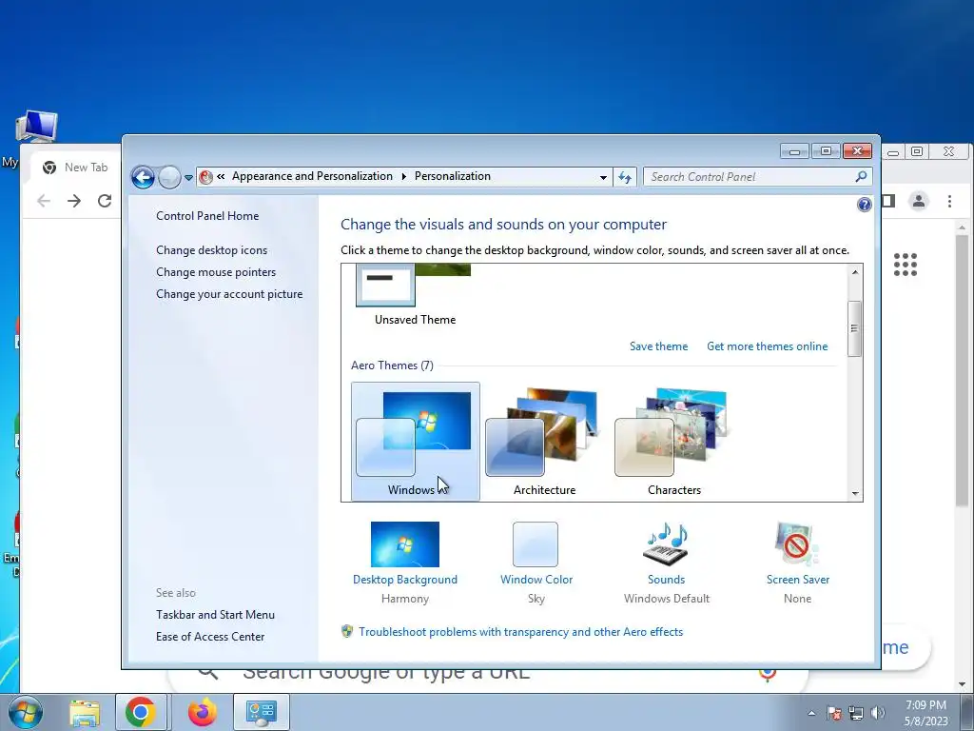Click the address bar Control Panel icon

(205, 177)
